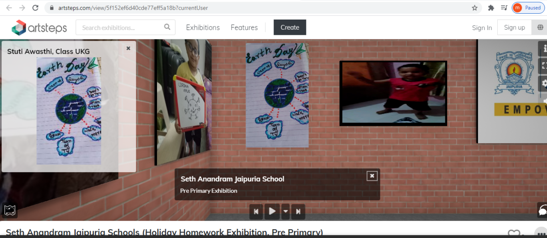Click the Pre Primary Exhibition caption text
The height and width of the screenshot is (238, 547).
(x=209, y=191)
